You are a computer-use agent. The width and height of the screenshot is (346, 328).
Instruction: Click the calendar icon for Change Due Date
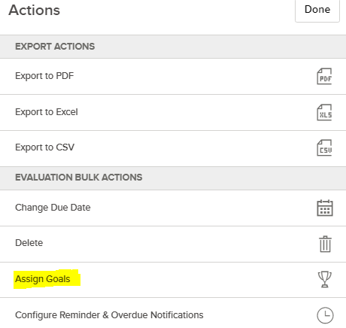(325, 208)
